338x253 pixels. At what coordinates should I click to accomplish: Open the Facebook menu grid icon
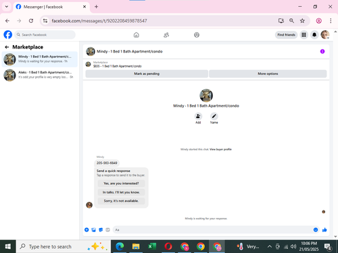[x=304, y=34]
